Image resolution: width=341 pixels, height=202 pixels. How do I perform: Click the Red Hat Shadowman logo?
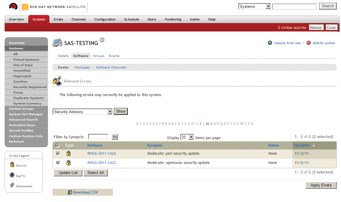point(13,6)
